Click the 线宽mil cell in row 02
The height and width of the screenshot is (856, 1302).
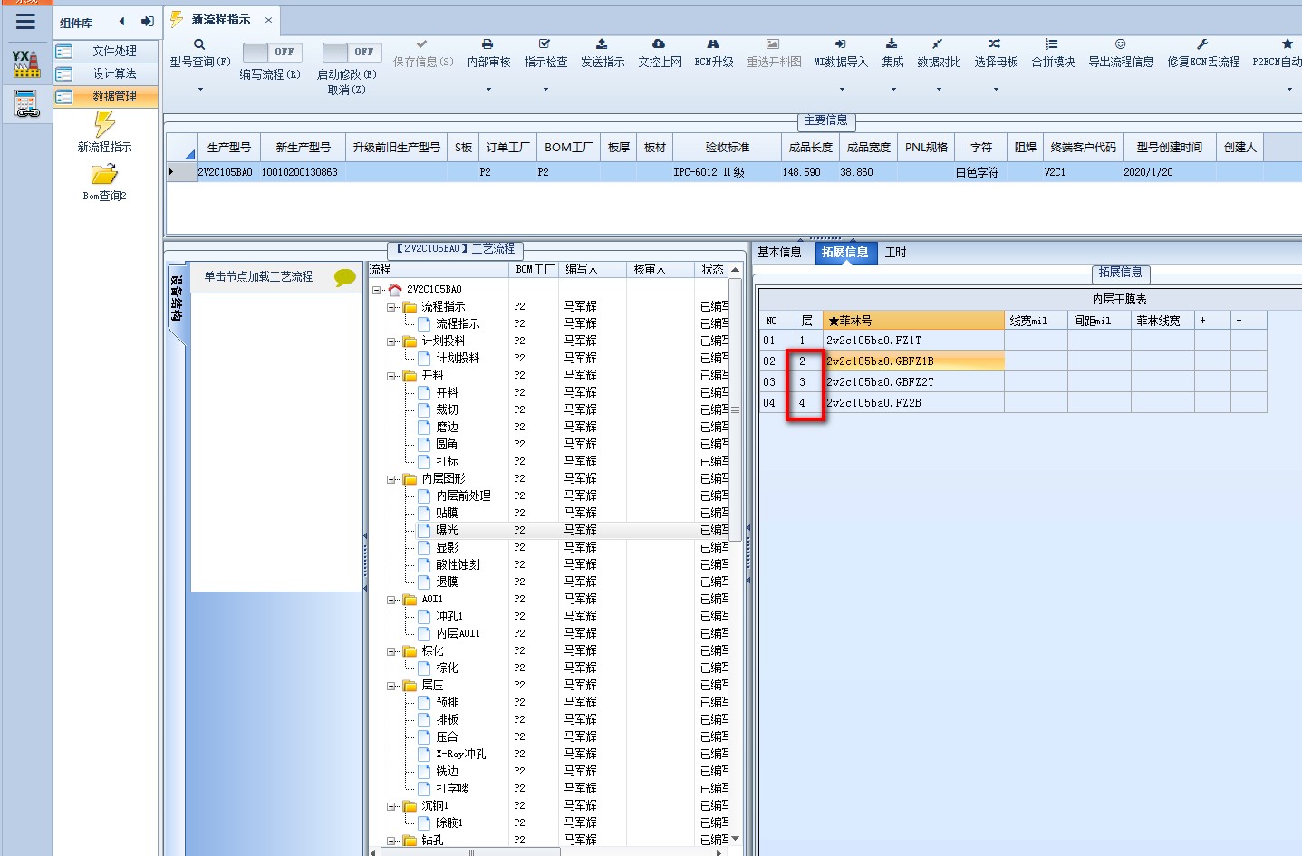1036,361
